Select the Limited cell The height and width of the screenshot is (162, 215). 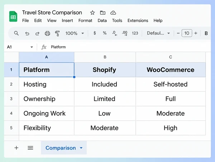click(105, 99)
